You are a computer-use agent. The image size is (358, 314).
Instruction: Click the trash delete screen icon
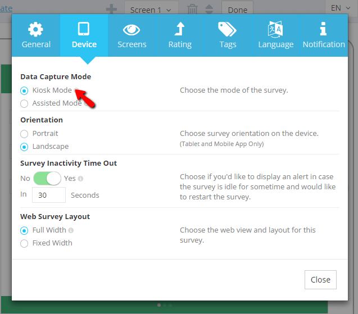click(x=192, y=9)
